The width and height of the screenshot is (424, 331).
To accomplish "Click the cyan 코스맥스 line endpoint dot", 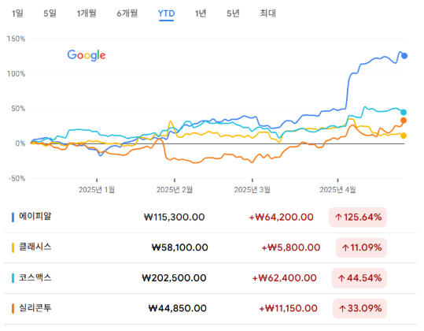I will click(x=404, y=112).
